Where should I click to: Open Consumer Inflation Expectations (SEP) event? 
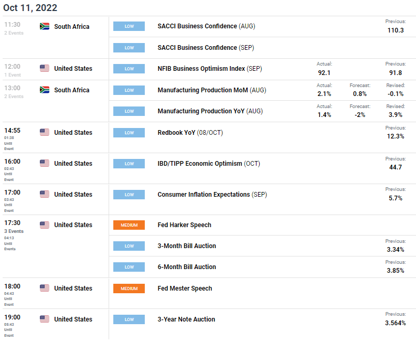(x=212, y=195)
